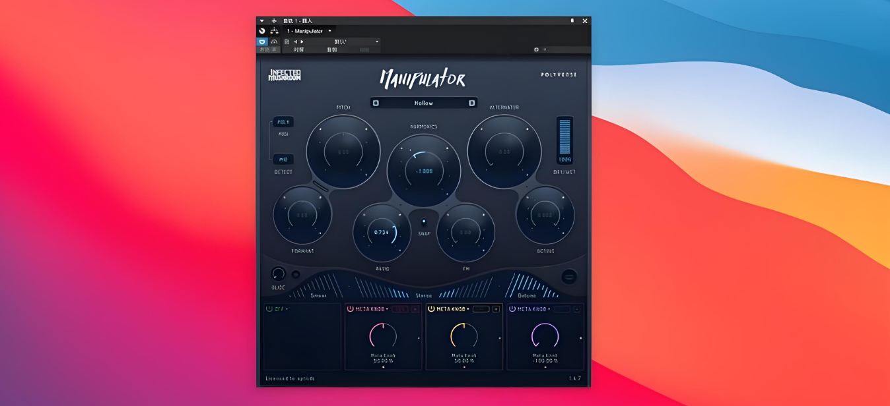
Task: Toggle the small round button beside Glide
Action: [x=295, y=274]
